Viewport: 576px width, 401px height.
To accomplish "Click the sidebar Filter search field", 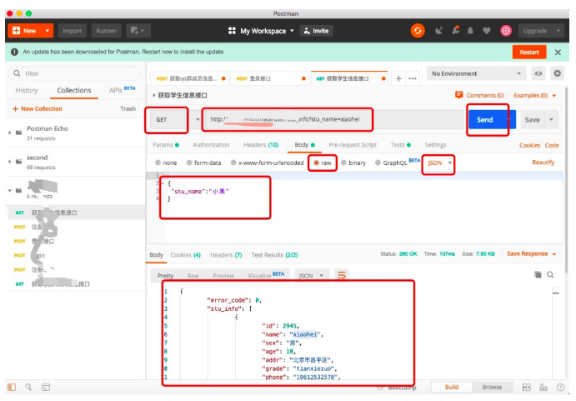I will click(74, 73).
